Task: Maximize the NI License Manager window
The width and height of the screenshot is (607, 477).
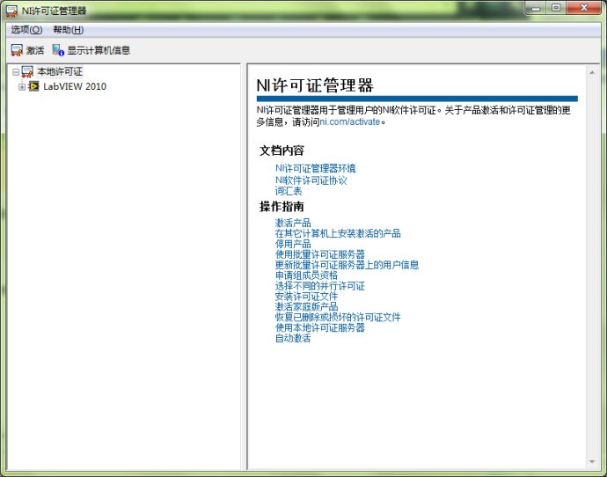Action: coord(556,8)
